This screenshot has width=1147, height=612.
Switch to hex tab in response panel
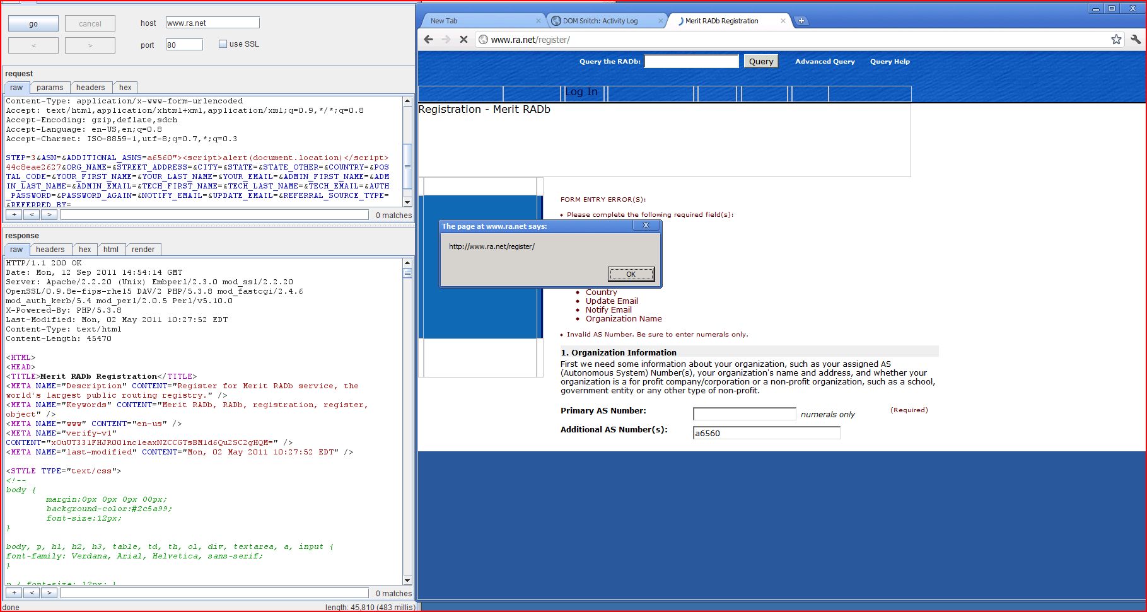[x=85, y=250]
